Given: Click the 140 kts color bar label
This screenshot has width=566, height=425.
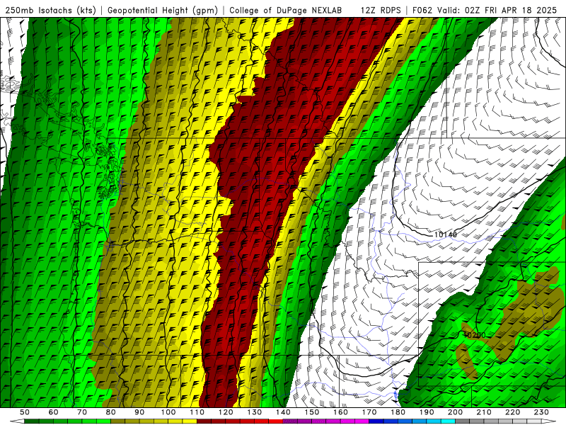Looking at the screenshot, I should point(283,412).
